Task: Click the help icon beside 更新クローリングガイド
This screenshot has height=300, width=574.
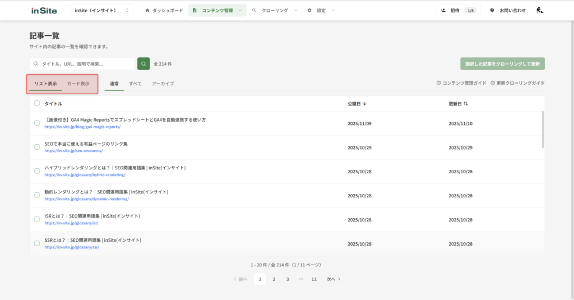Action: (x=493, y=83)
